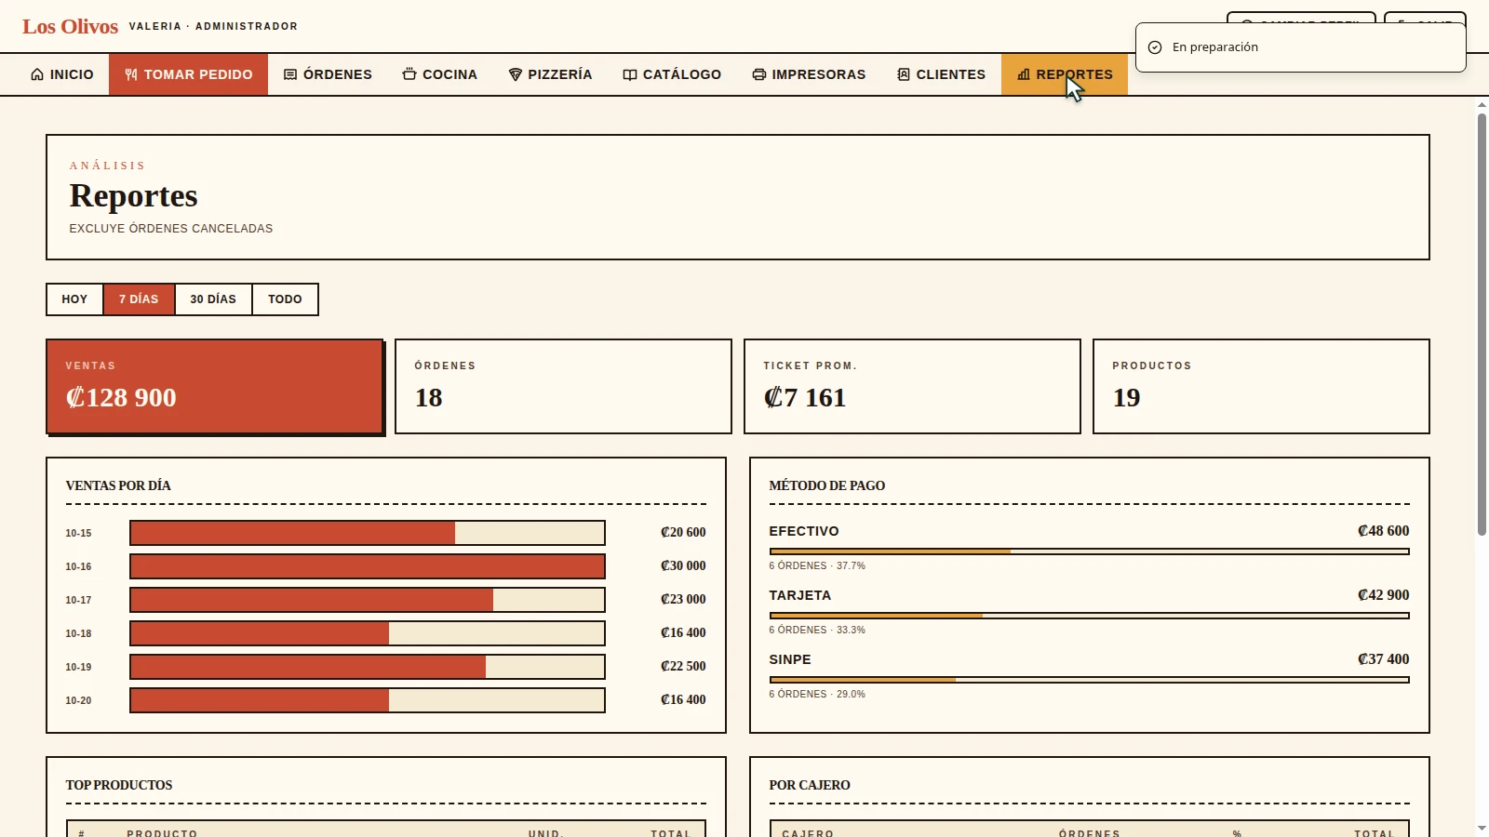Screen dimensions: 1489x837
Task: Click the sales bar for 10-16
Action: (368, 566)
